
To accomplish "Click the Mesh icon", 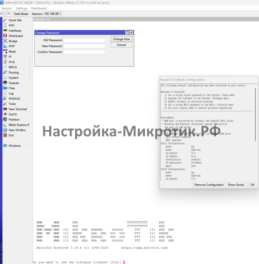I will pyautogui.click(x=5, y=51).
